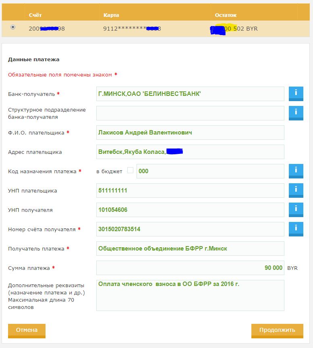This screenshot has height=348, width=313.
Task: Click info icon beside Код назначения платежа
Action: pos(296,171)
